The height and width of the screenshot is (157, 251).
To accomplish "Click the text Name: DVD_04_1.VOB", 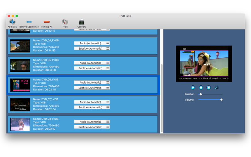I will click(46, 41).
